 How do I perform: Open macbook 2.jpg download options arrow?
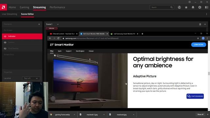pyautogui.click(x=104, y=114)
